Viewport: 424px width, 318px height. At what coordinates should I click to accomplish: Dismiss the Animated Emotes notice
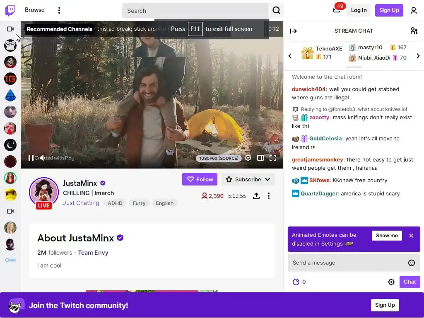[x=411, y=236]
